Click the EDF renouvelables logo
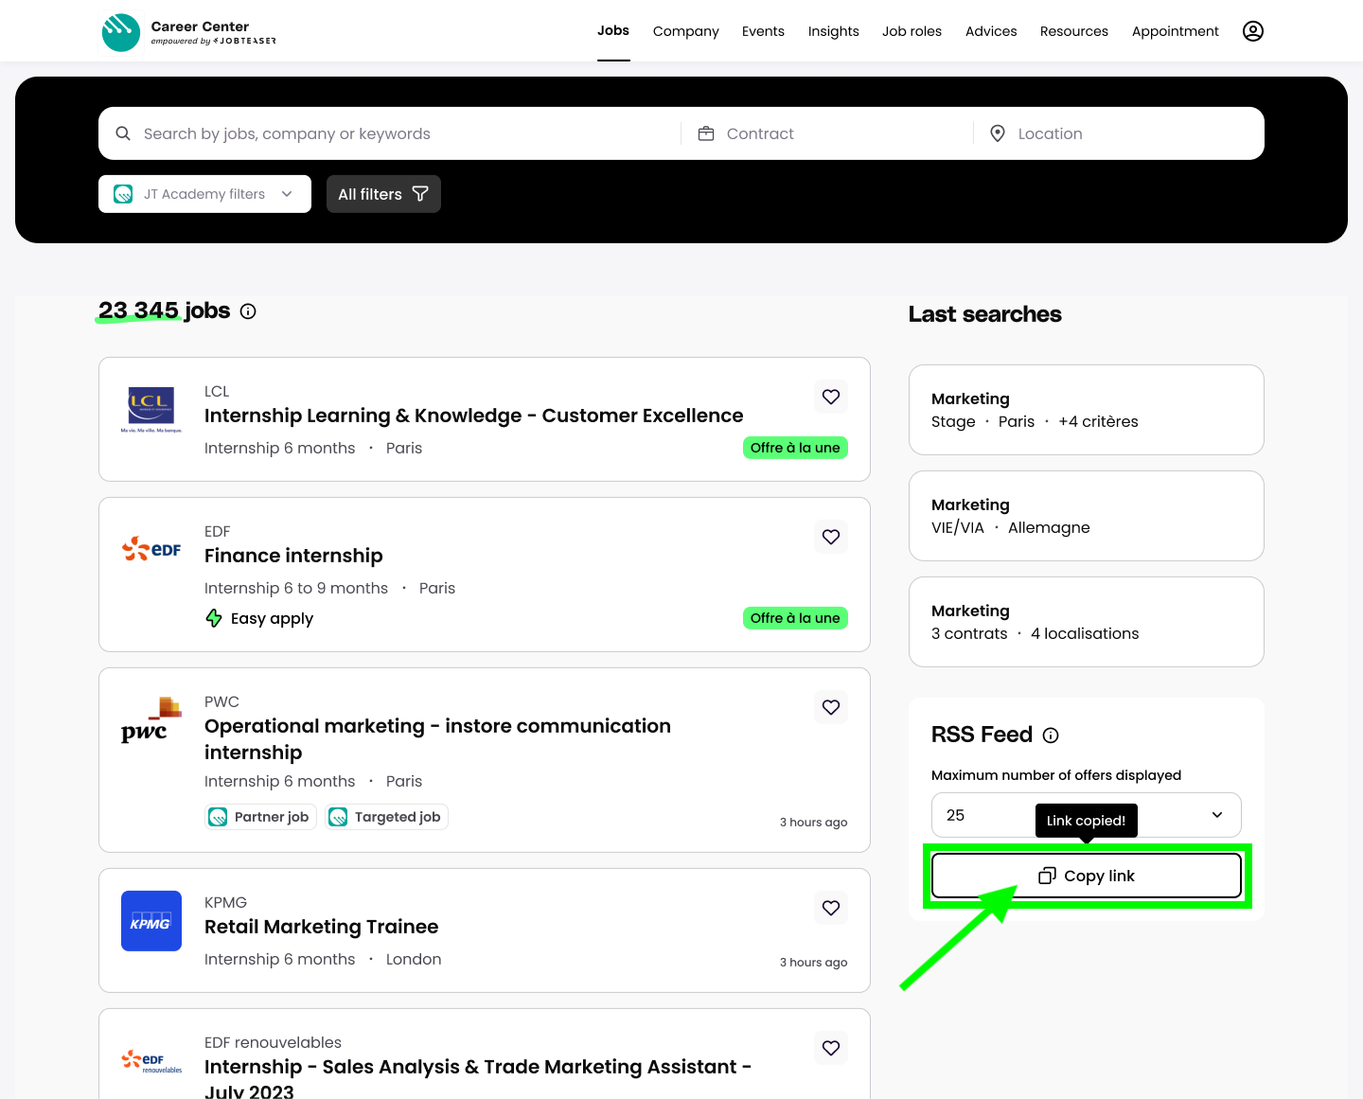This screenshot has width=1363, height=1099. tap(151, 1061)
